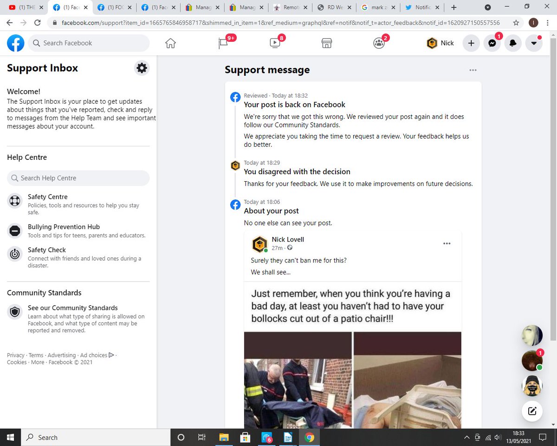Open See our Community Standards link
557x446 pixels.
(72, 308)
